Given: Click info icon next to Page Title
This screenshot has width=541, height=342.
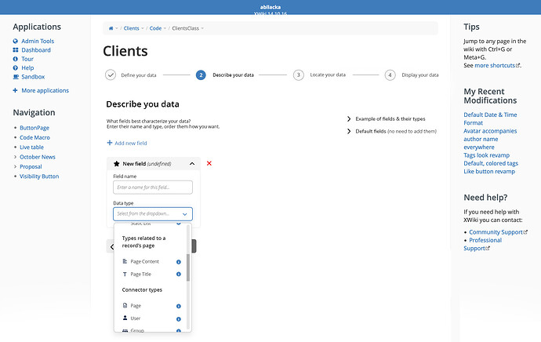Looking at the screenshot, I should (179, 275).
